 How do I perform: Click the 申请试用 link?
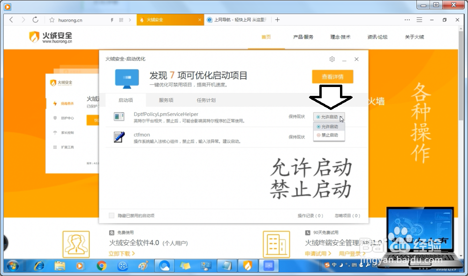[318, 254]
